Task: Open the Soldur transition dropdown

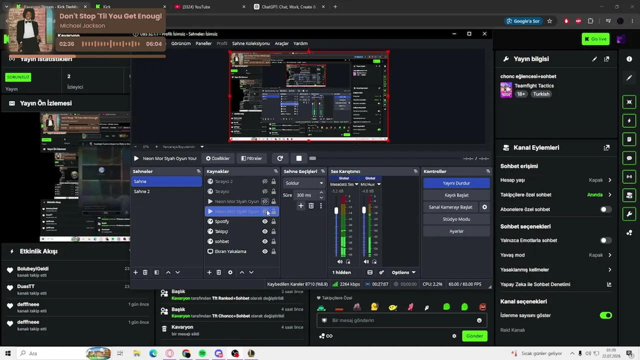Action: pyautogui.click(x=304, y=183)
